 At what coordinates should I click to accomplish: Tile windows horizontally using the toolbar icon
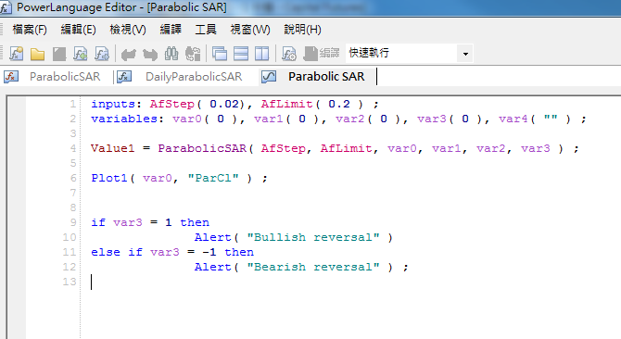pos(241,54)
